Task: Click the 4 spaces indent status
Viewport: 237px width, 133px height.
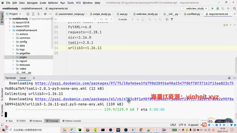Action: coord(193,125)
